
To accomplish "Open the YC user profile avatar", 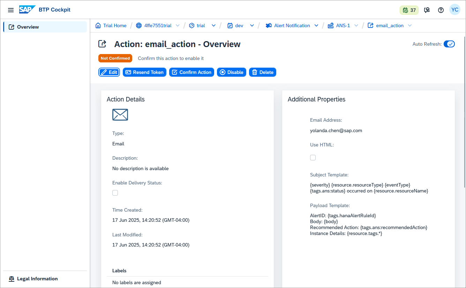I will click(x=454, y=10).
